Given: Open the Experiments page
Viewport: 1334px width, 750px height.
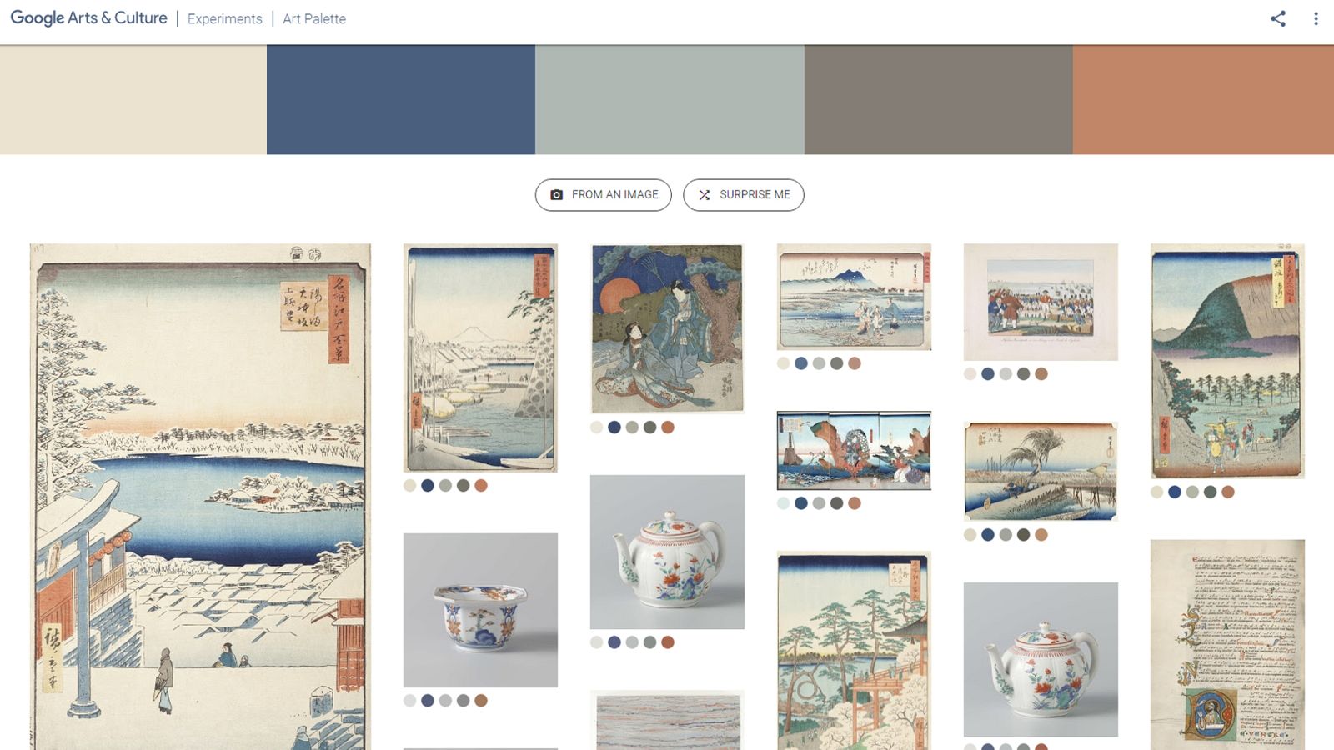Looking at the screenshot, I should (225, 18).
